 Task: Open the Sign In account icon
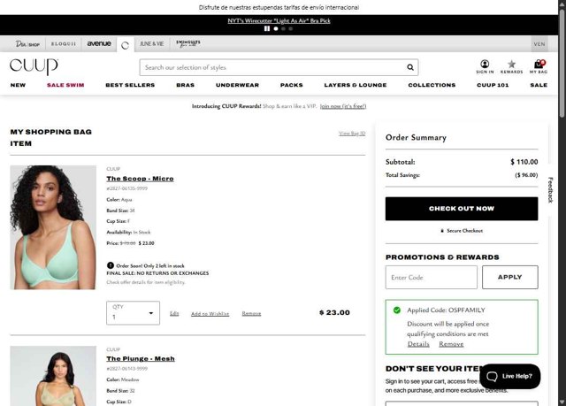[x=485, y=66]
